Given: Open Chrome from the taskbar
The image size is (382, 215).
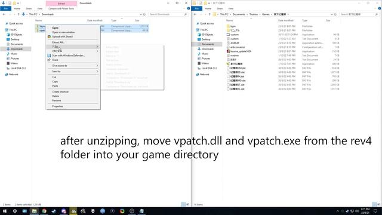Looking at the screenshot, I should (44, 211).
